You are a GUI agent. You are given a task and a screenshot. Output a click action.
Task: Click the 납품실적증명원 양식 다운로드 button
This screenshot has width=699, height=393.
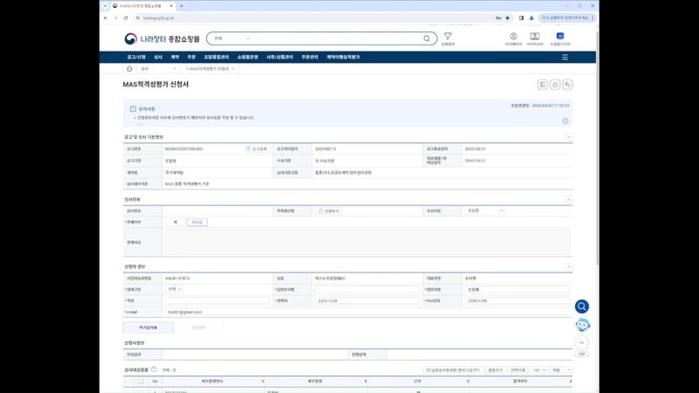pos(453,370)
